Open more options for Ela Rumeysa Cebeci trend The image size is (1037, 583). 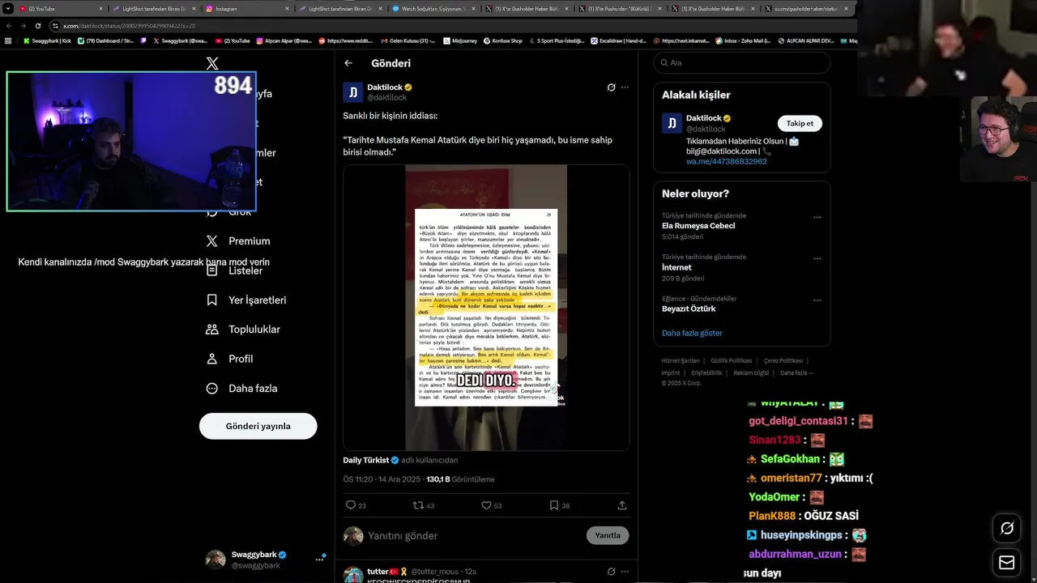pos(817,217)
